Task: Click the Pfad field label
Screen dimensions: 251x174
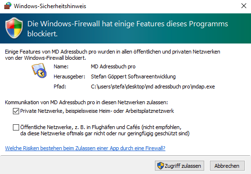Action: [x=60, y=87]
